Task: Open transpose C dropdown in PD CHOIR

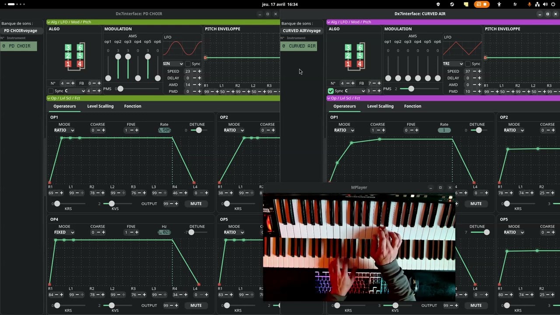Action: pyautogui.click(x=75, y=91)
